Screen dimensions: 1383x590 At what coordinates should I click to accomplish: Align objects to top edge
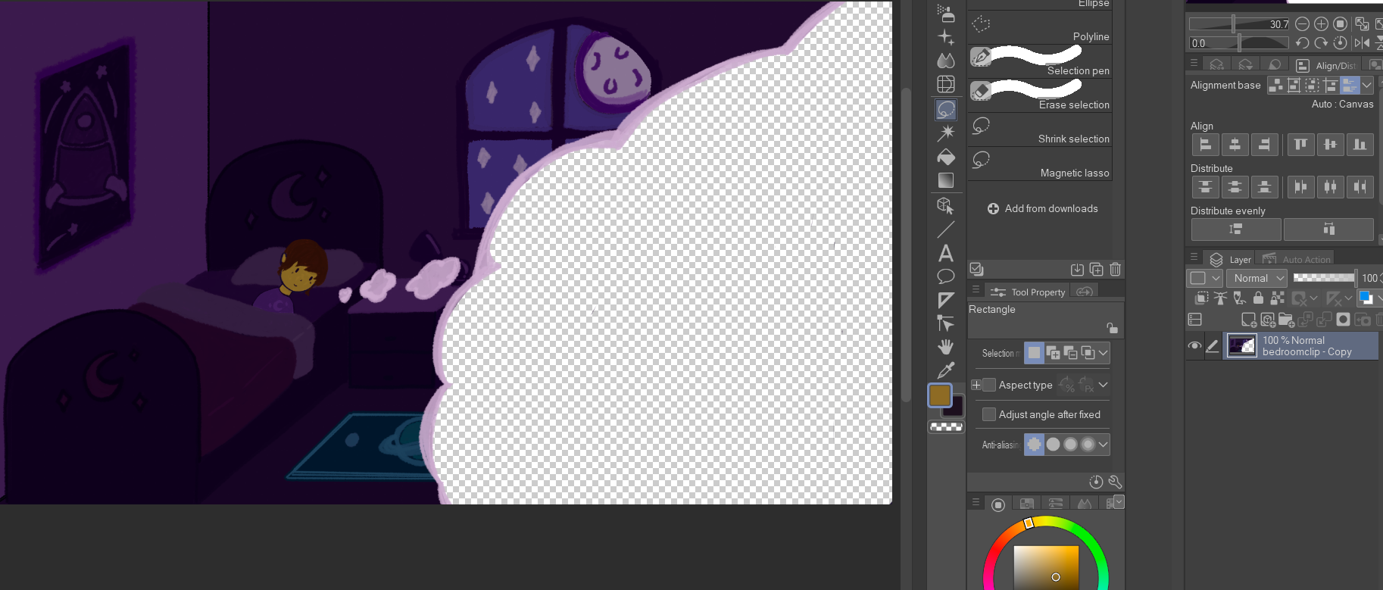pyautogui.click(x=1300, y=144)
